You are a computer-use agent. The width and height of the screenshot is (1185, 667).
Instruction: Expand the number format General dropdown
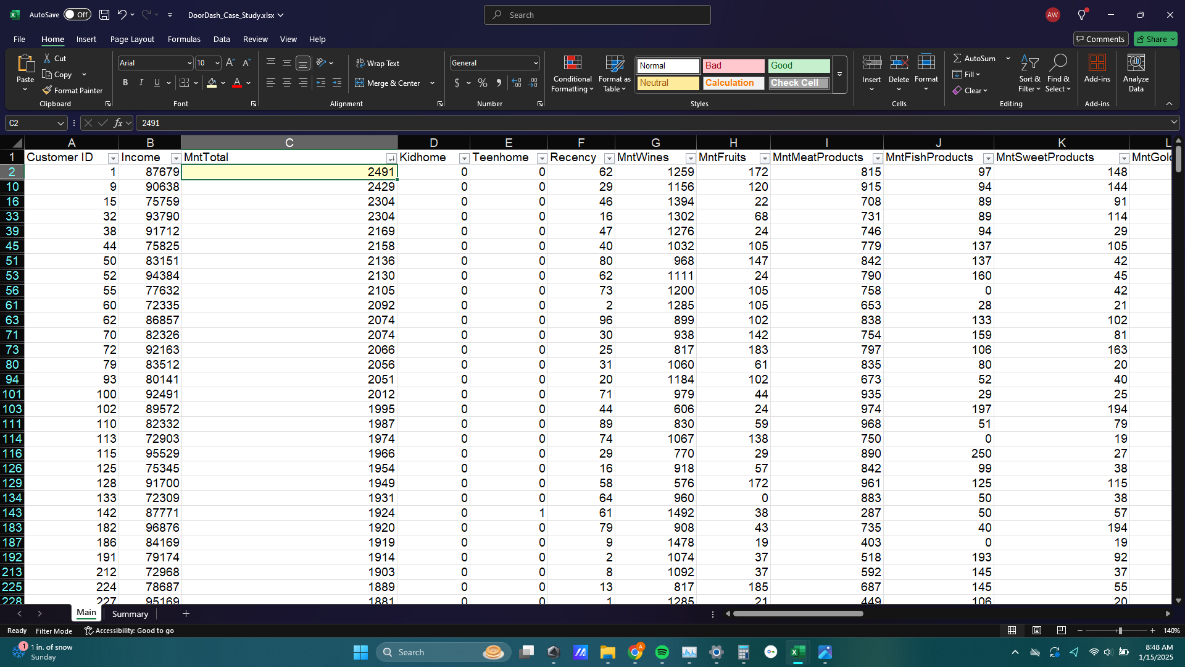click(x=535, y=63)
